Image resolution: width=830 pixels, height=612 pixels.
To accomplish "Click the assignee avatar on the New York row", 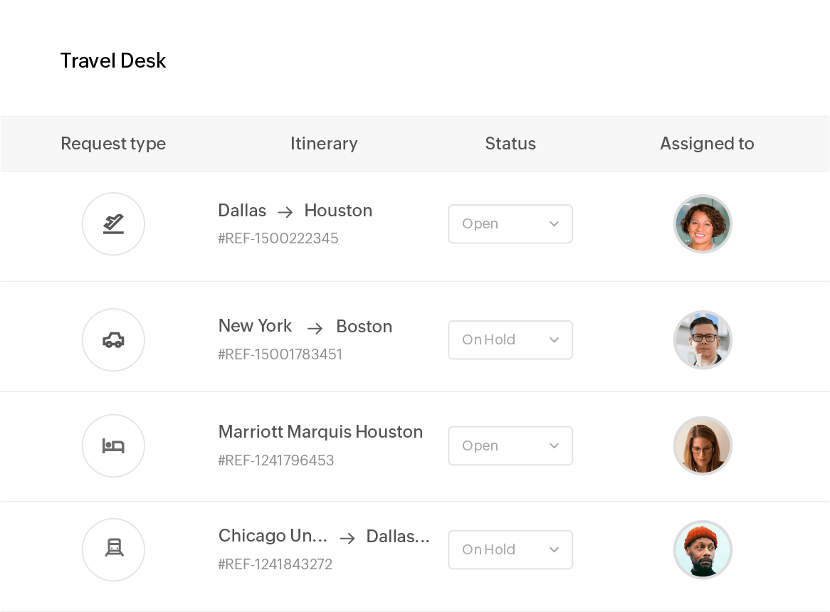I will 703,339.
